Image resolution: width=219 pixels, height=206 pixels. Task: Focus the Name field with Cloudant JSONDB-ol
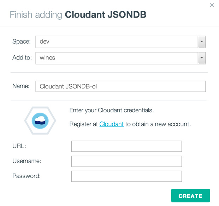tap(120, 86)
